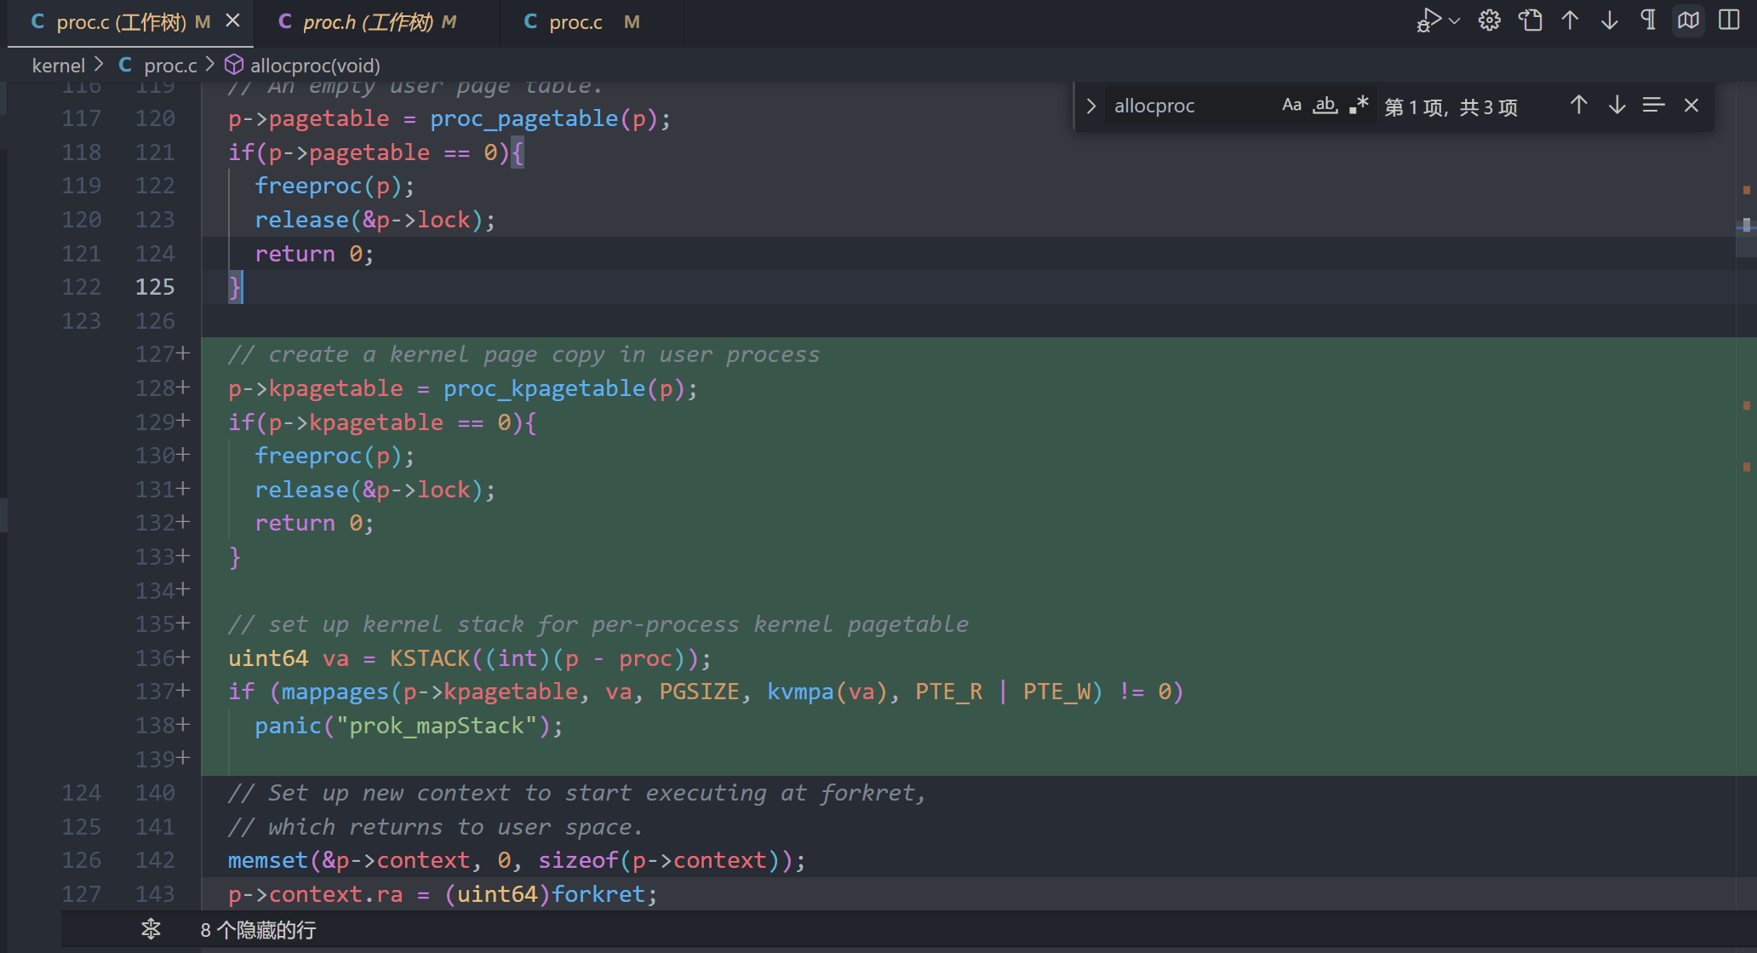Toggle find in selection icon

[x=1653, y=106]
